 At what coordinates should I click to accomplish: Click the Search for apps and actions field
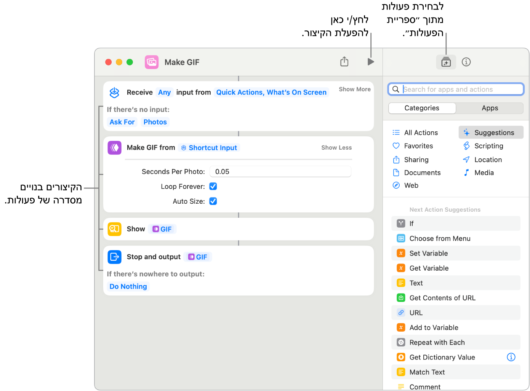tap(456, 89)
